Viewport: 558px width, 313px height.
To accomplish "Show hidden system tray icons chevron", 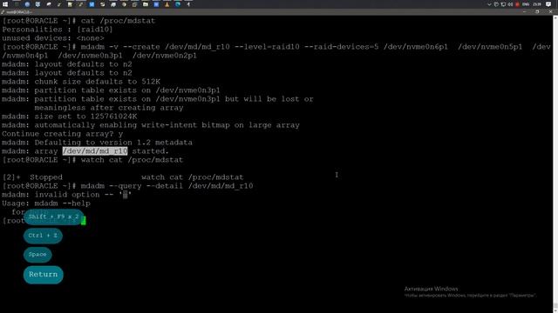I will click(x=489, y=4).
